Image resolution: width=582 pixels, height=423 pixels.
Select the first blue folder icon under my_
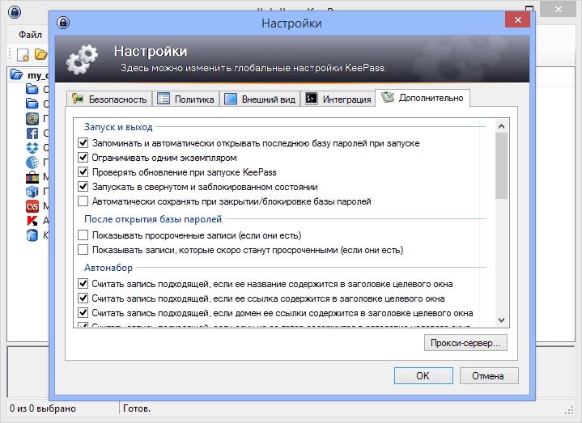(x=32, y=89)
